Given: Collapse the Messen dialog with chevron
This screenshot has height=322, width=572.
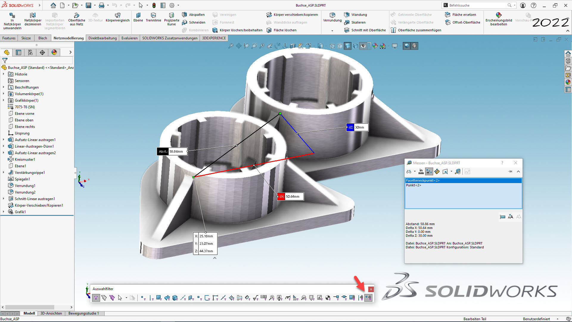Looking at the screenshot, I should pos(518,171).
